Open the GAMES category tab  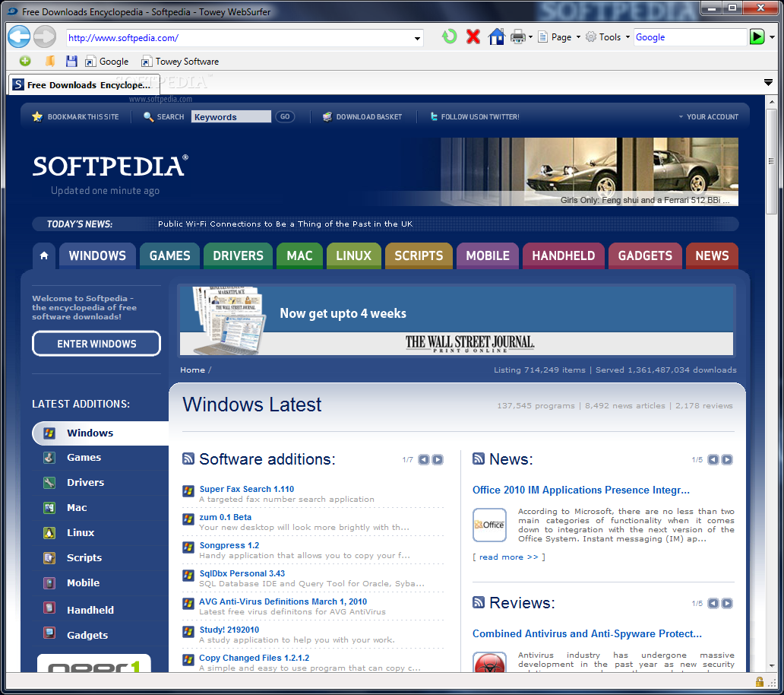[x=170, y=255]
